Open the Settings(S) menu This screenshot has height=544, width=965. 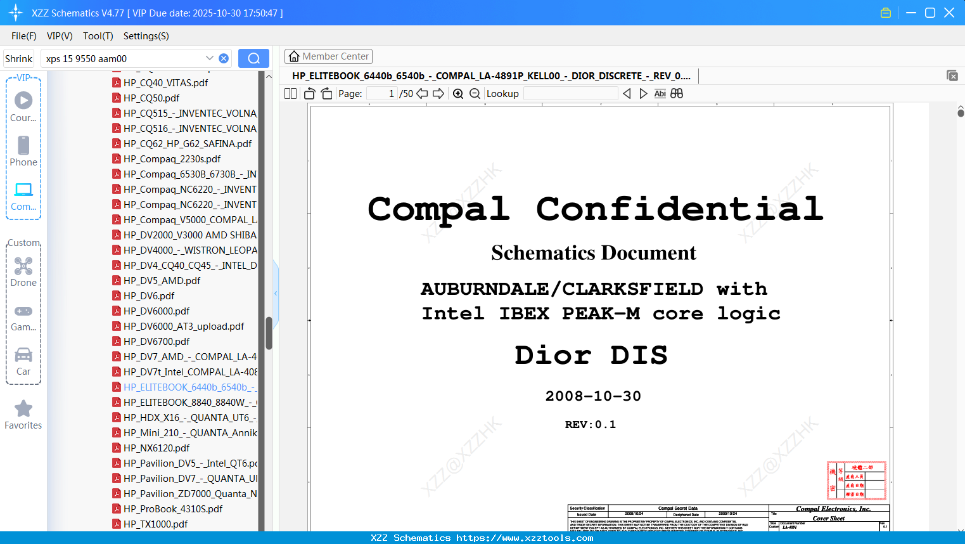point(146,36)
